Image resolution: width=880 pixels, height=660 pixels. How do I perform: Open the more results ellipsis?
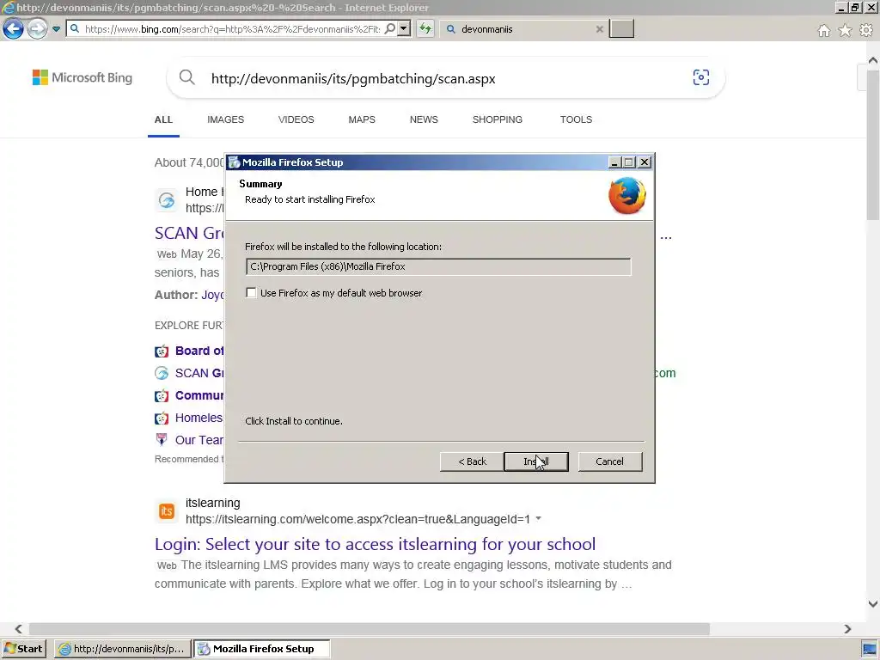point(666,236)
